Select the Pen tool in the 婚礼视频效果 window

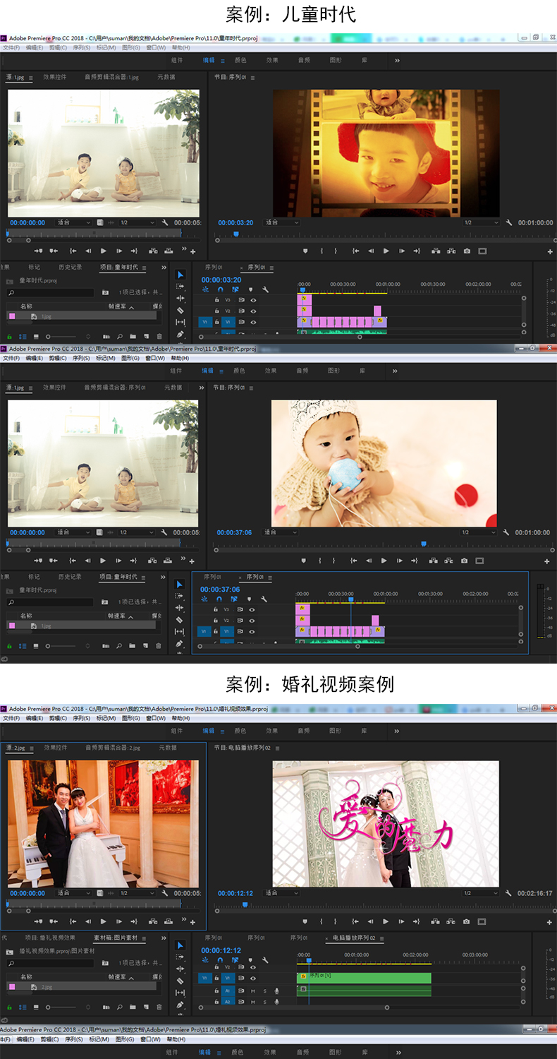click(x=180, y=1005)
